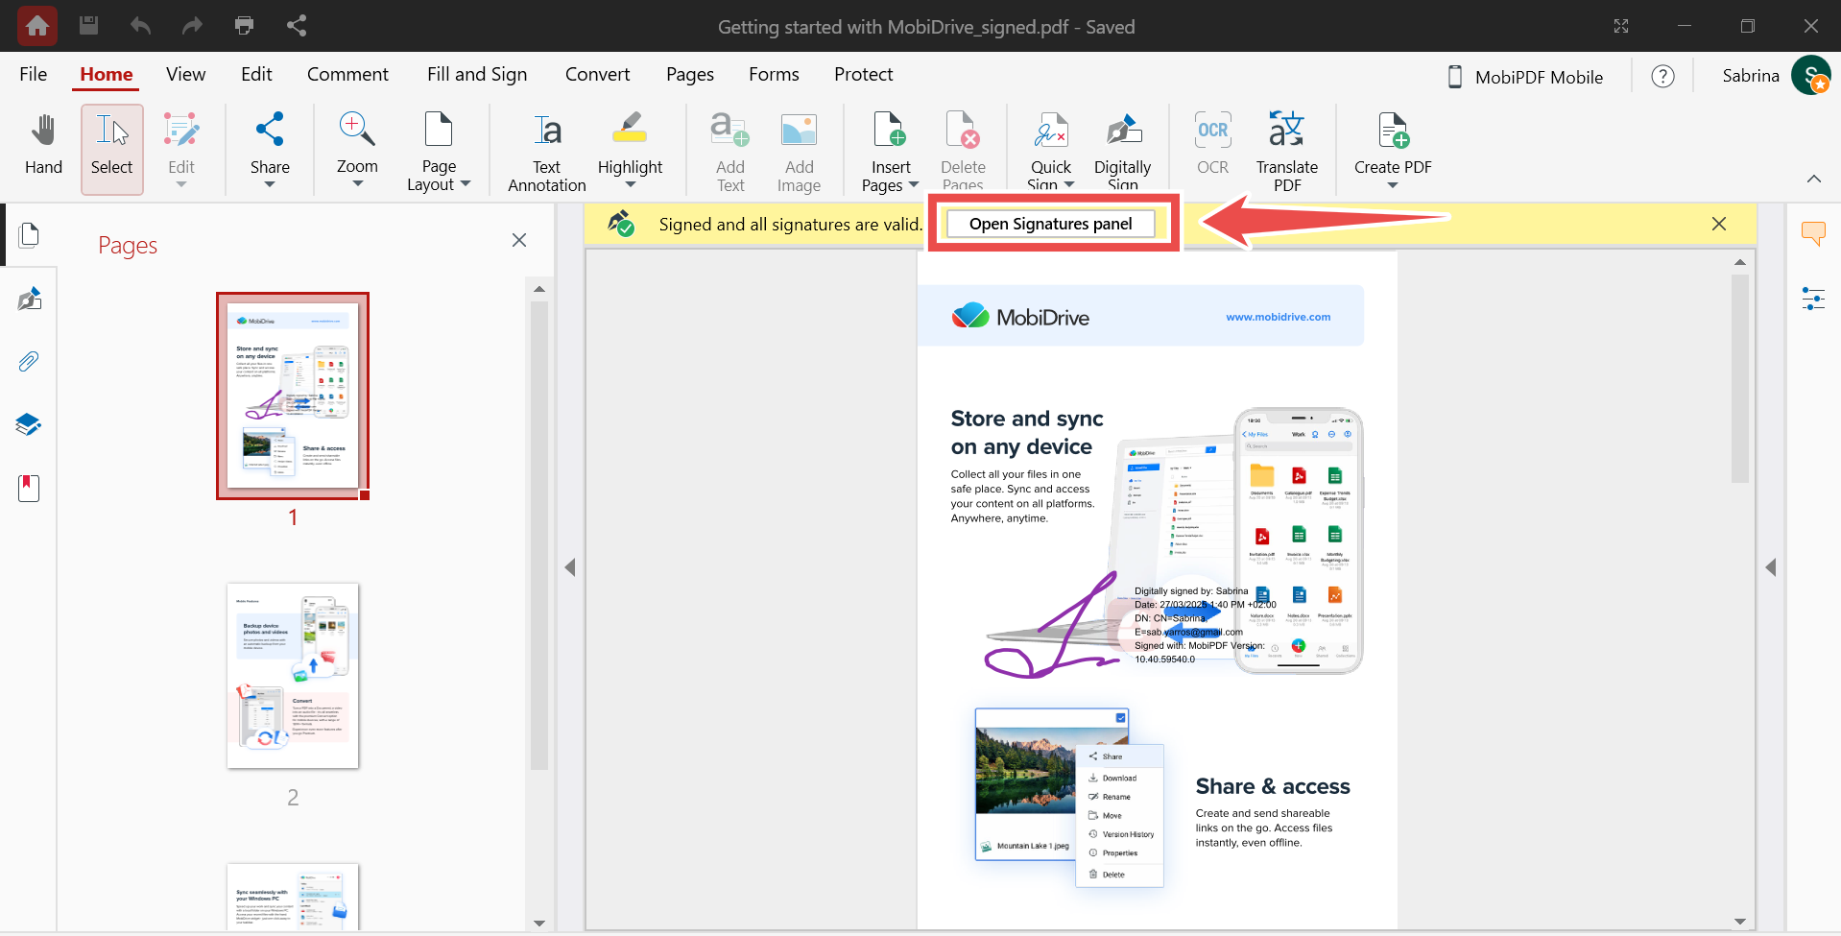The width and height of the screenshot is (1841, 936).
Task: Switch to the Comment tab
Action: pos(347,74)
